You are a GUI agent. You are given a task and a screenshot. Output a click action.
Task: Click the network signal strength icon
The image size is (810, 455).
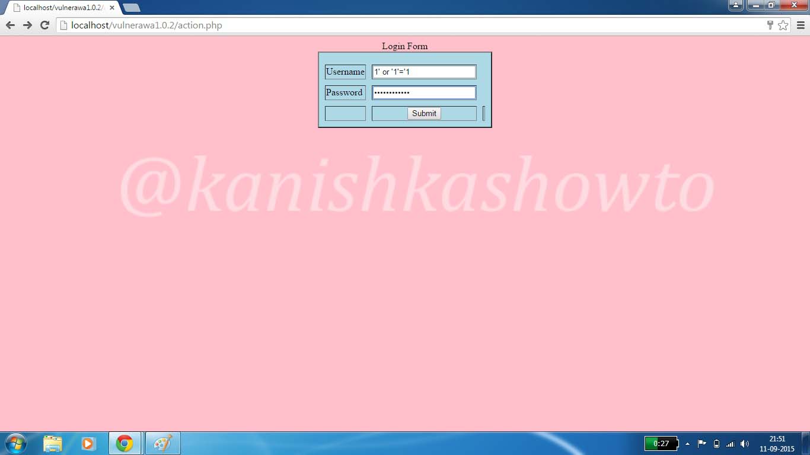(x=730, y=443)
